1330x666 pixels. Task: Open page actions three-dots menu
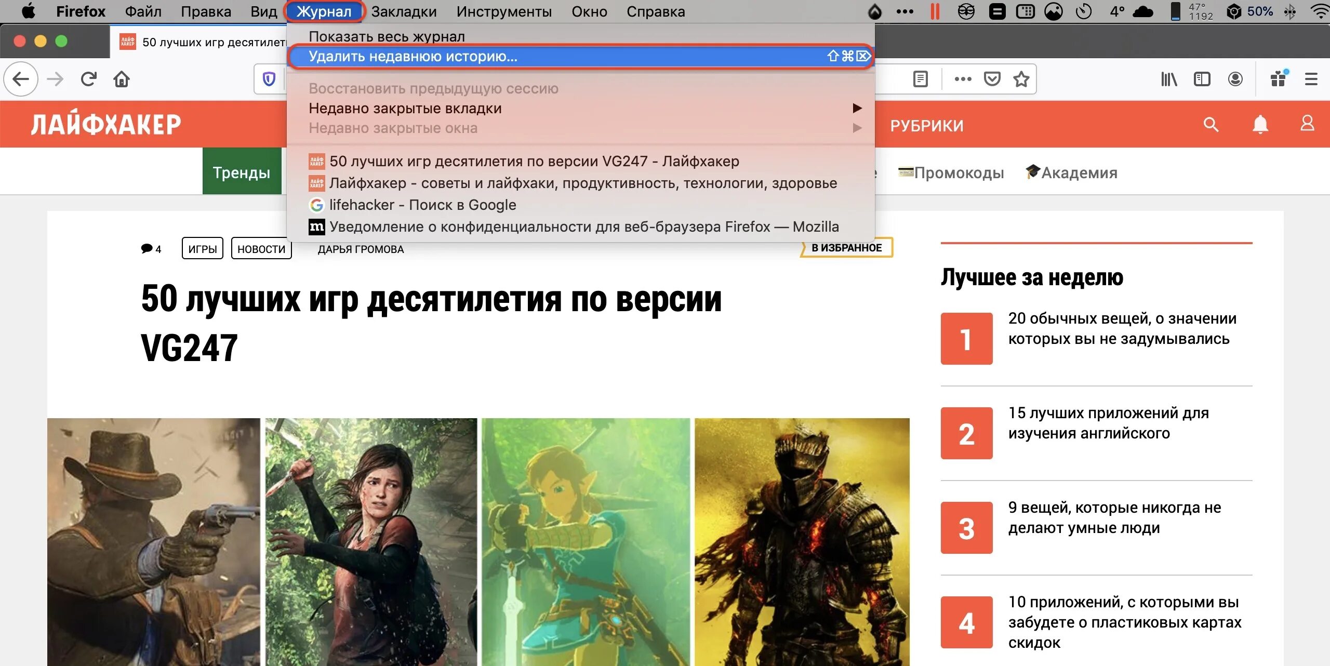pyautogui.click(x=963, y=79)
